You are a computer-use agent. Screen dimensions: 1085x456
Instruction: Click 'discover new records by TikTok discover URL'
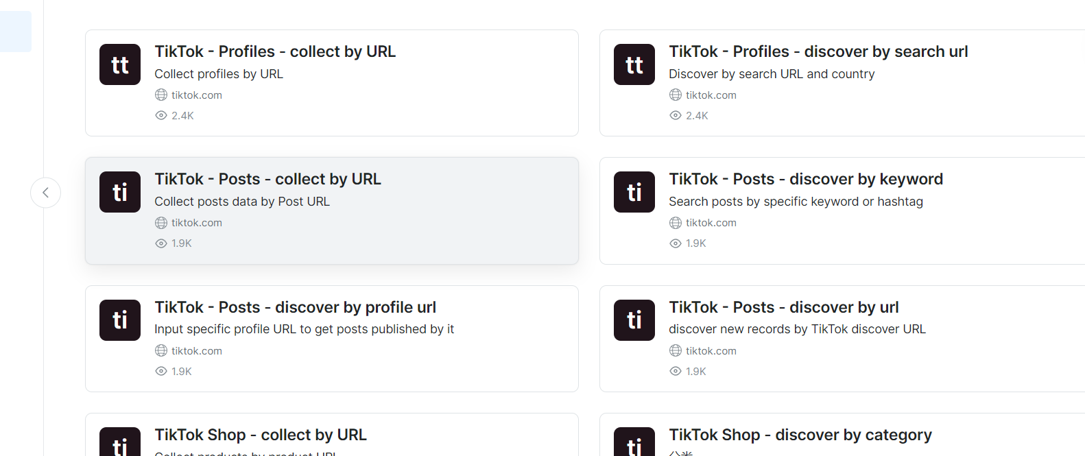797,329
